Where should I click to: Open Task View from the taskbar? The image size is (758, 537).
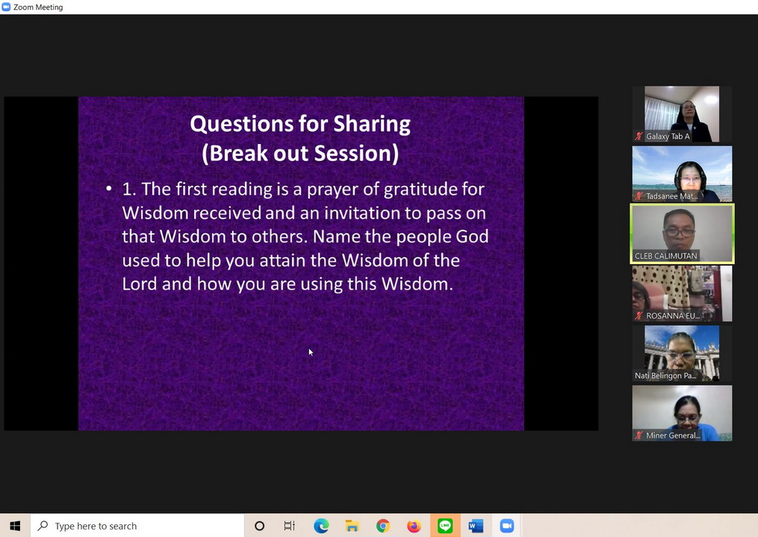(x=290, y=526)
